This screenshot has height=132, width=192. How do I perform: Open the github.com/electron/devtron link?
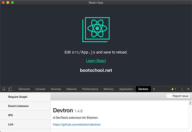point(77,125)
